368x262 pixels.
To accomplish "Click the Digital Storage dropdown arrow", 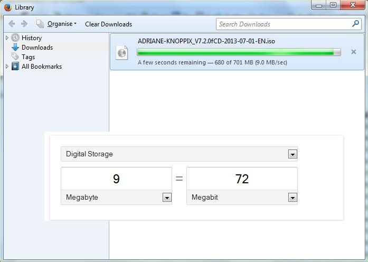I will pyautogui.click(x=292, y=154).
